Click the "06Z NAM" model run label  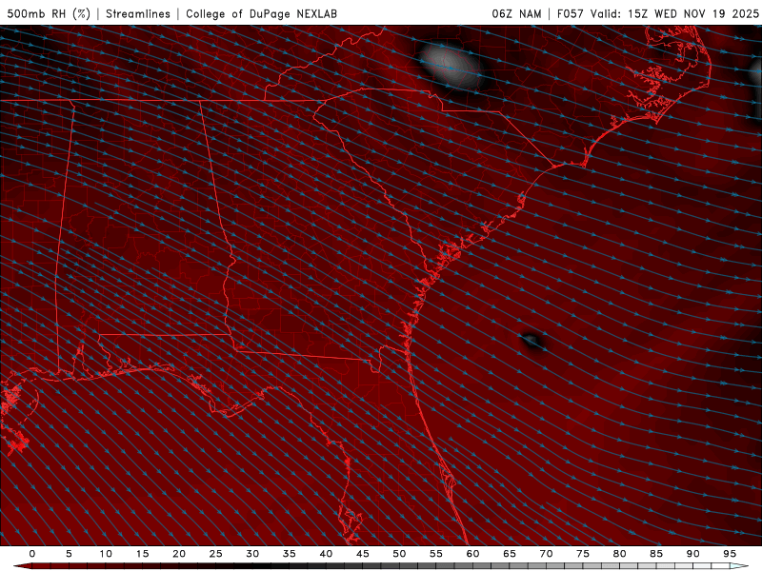point(516,13)
